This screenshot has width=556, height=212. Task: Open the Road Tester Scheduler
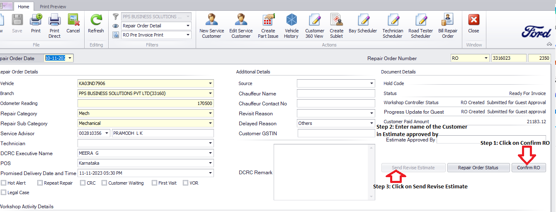pyautogui.click(x=421, y=26)
